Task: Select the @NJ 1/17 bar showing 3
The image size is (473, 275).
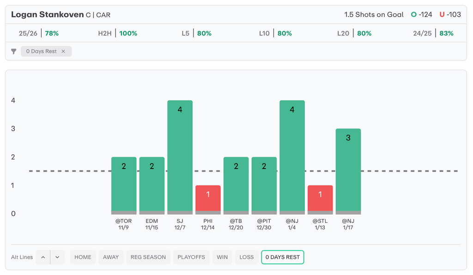Action: point(348,170)
